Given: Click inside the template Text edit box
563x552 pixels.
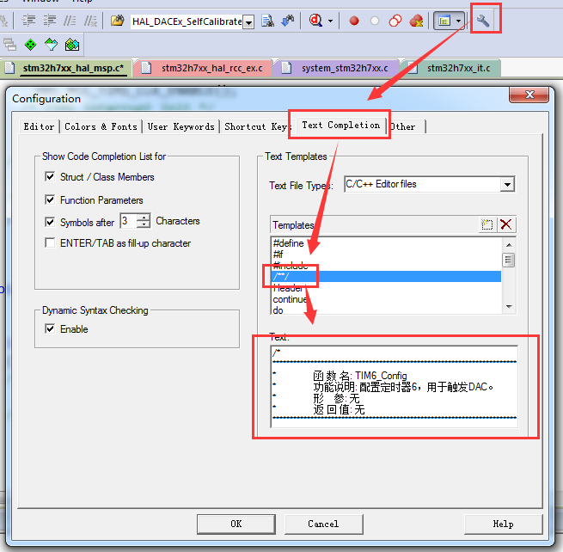Looking at the screenshot, I should click(395, 386).
